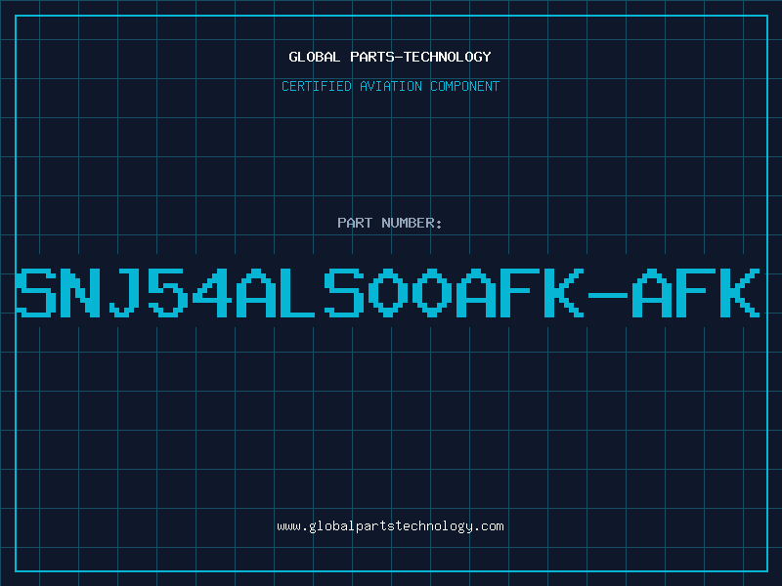The height and width of the screenshot is (586, 782).
Task: Select the CERTIFIED AVIATION COMPONENT subtitle
Action: point(390,86)
